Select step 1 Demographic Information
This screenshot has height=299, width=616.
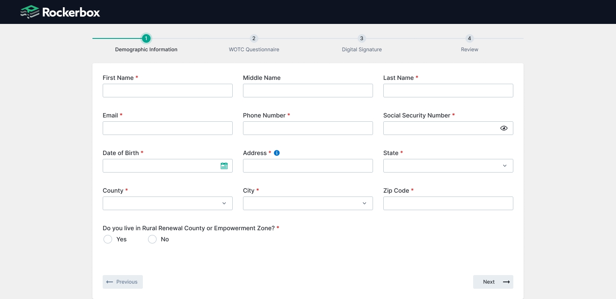tap(146, 39)
